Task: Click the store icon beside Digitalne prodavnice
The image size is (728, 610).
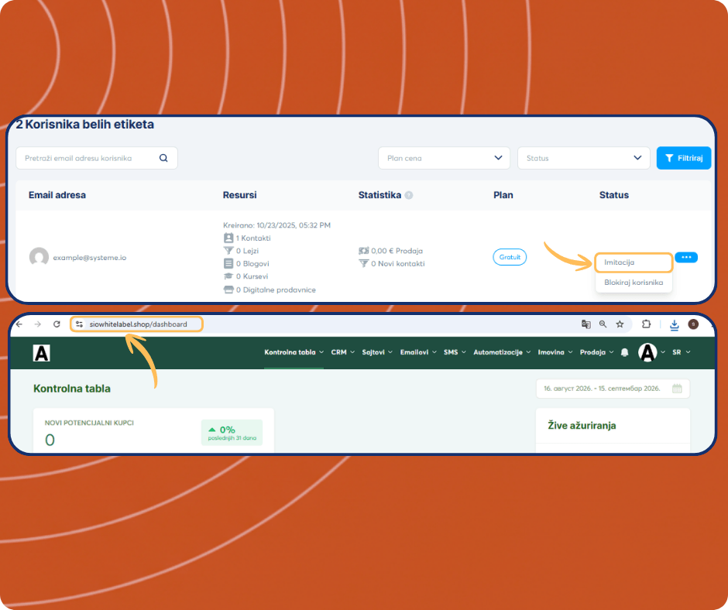Action: pyautogui.click(x=228, y=290)
